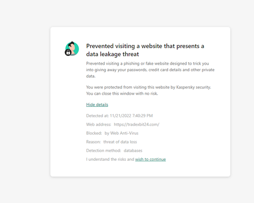The image size is (254, 203).
Task: Click the user avatar with padlock icon
Action: 72,49
